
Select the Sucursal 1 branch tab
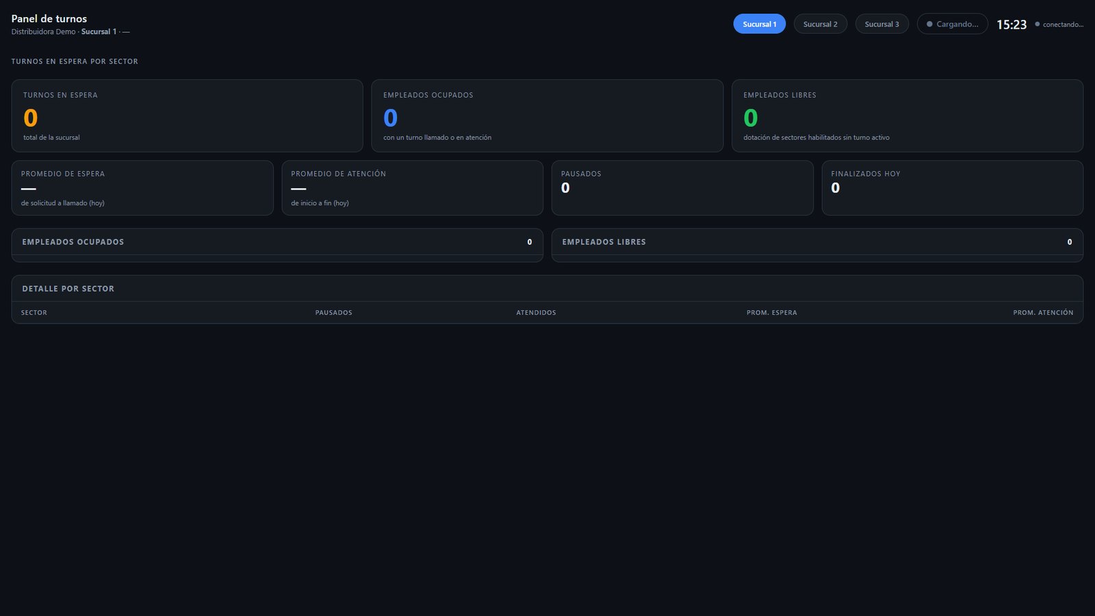[759, 24]
